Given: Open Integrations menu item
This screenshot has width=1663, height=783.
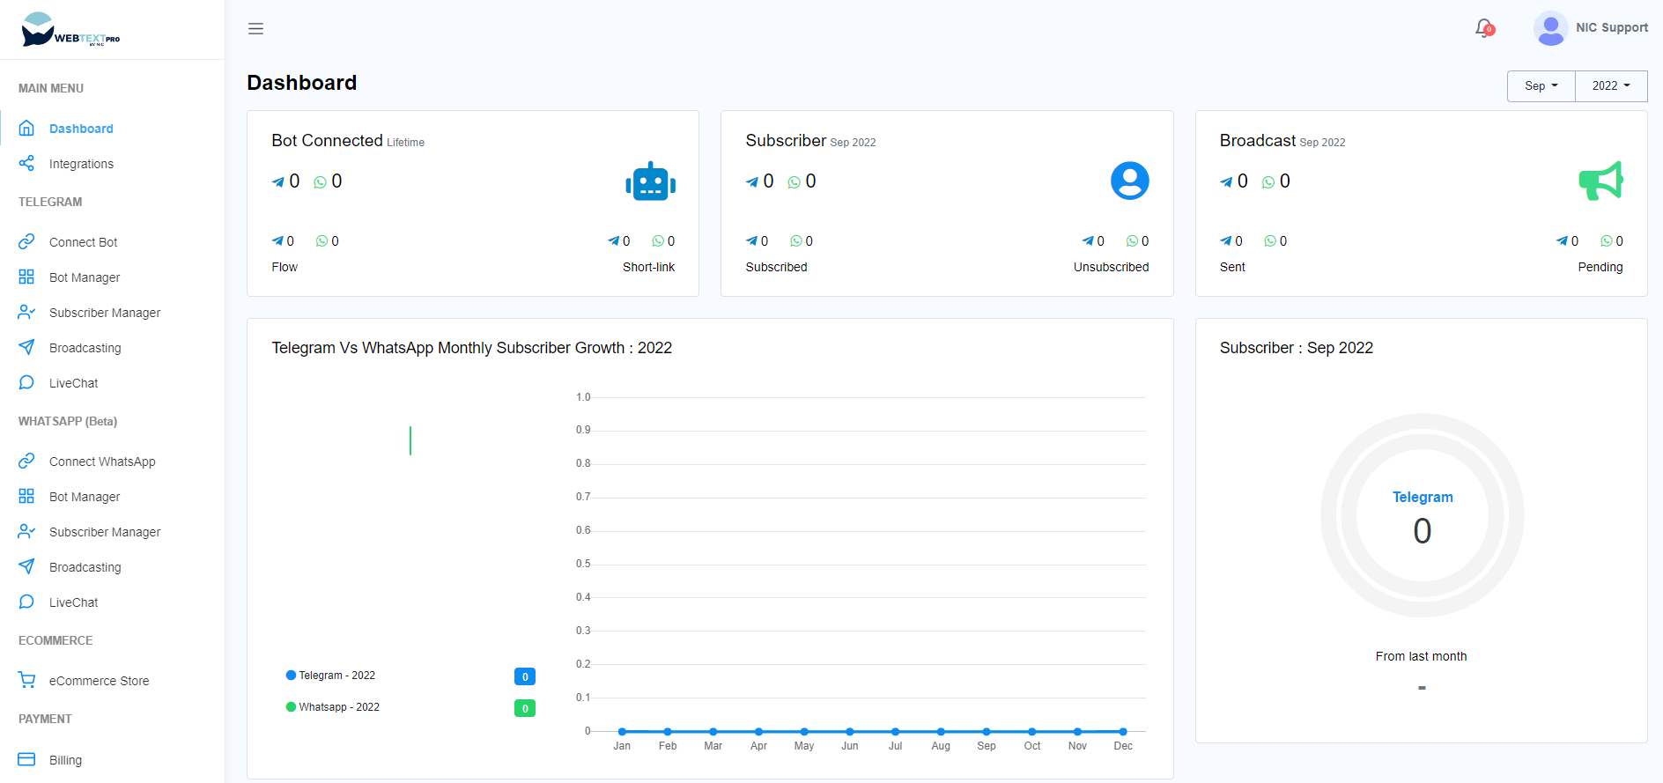Looking at the screenshot, I should click(81, 164).
